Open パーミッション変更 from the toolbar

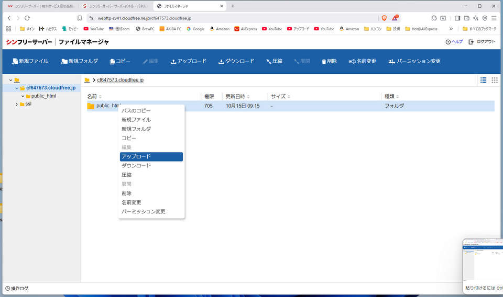click(x=414, y=61)
